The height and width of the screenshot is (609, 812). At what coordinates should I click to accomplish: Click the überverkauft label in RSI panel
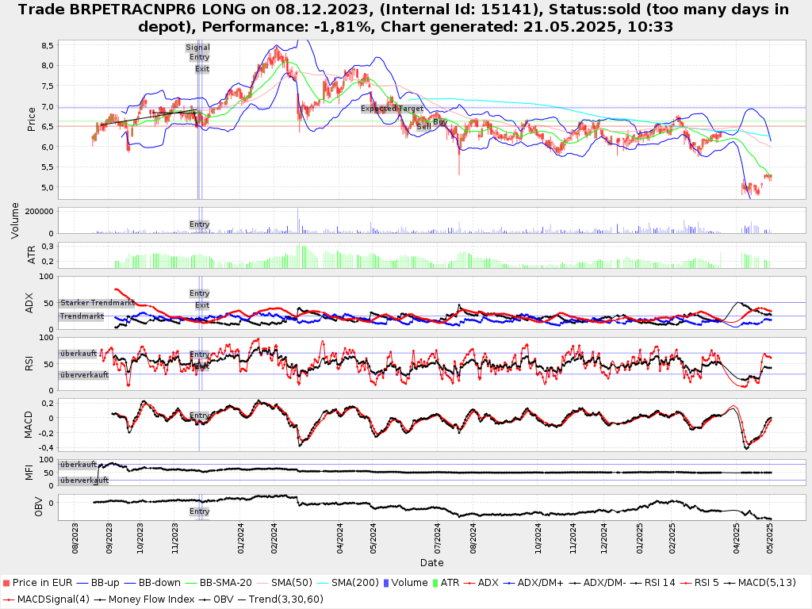pyautogui.click(x=84, y=375)
